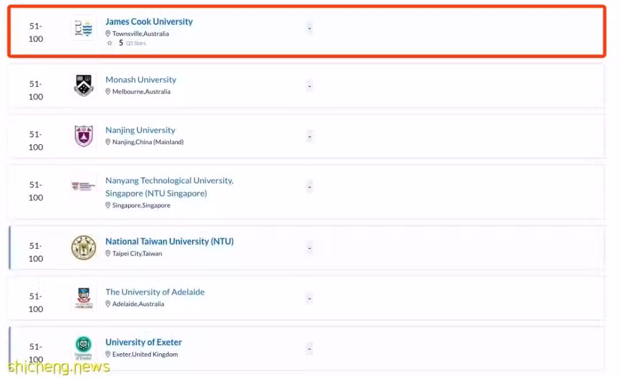Click the Monash University crest logo
The image size is (621, 378).
pos(83,86)
